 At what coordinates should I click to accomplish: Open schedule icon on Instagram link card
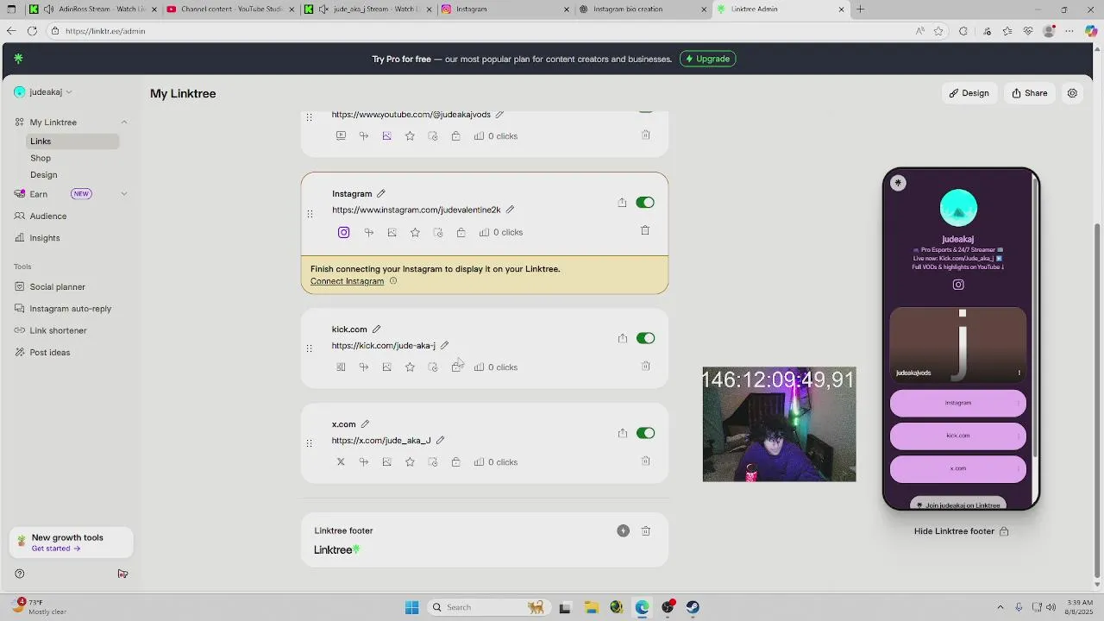pyautogui.click(x=438, y=232)
